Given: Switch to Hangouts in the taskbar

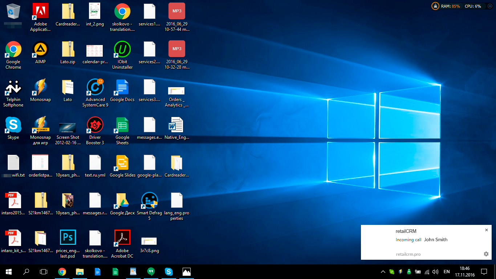Looking at the screenshot, I should click(x=151, y=272).
